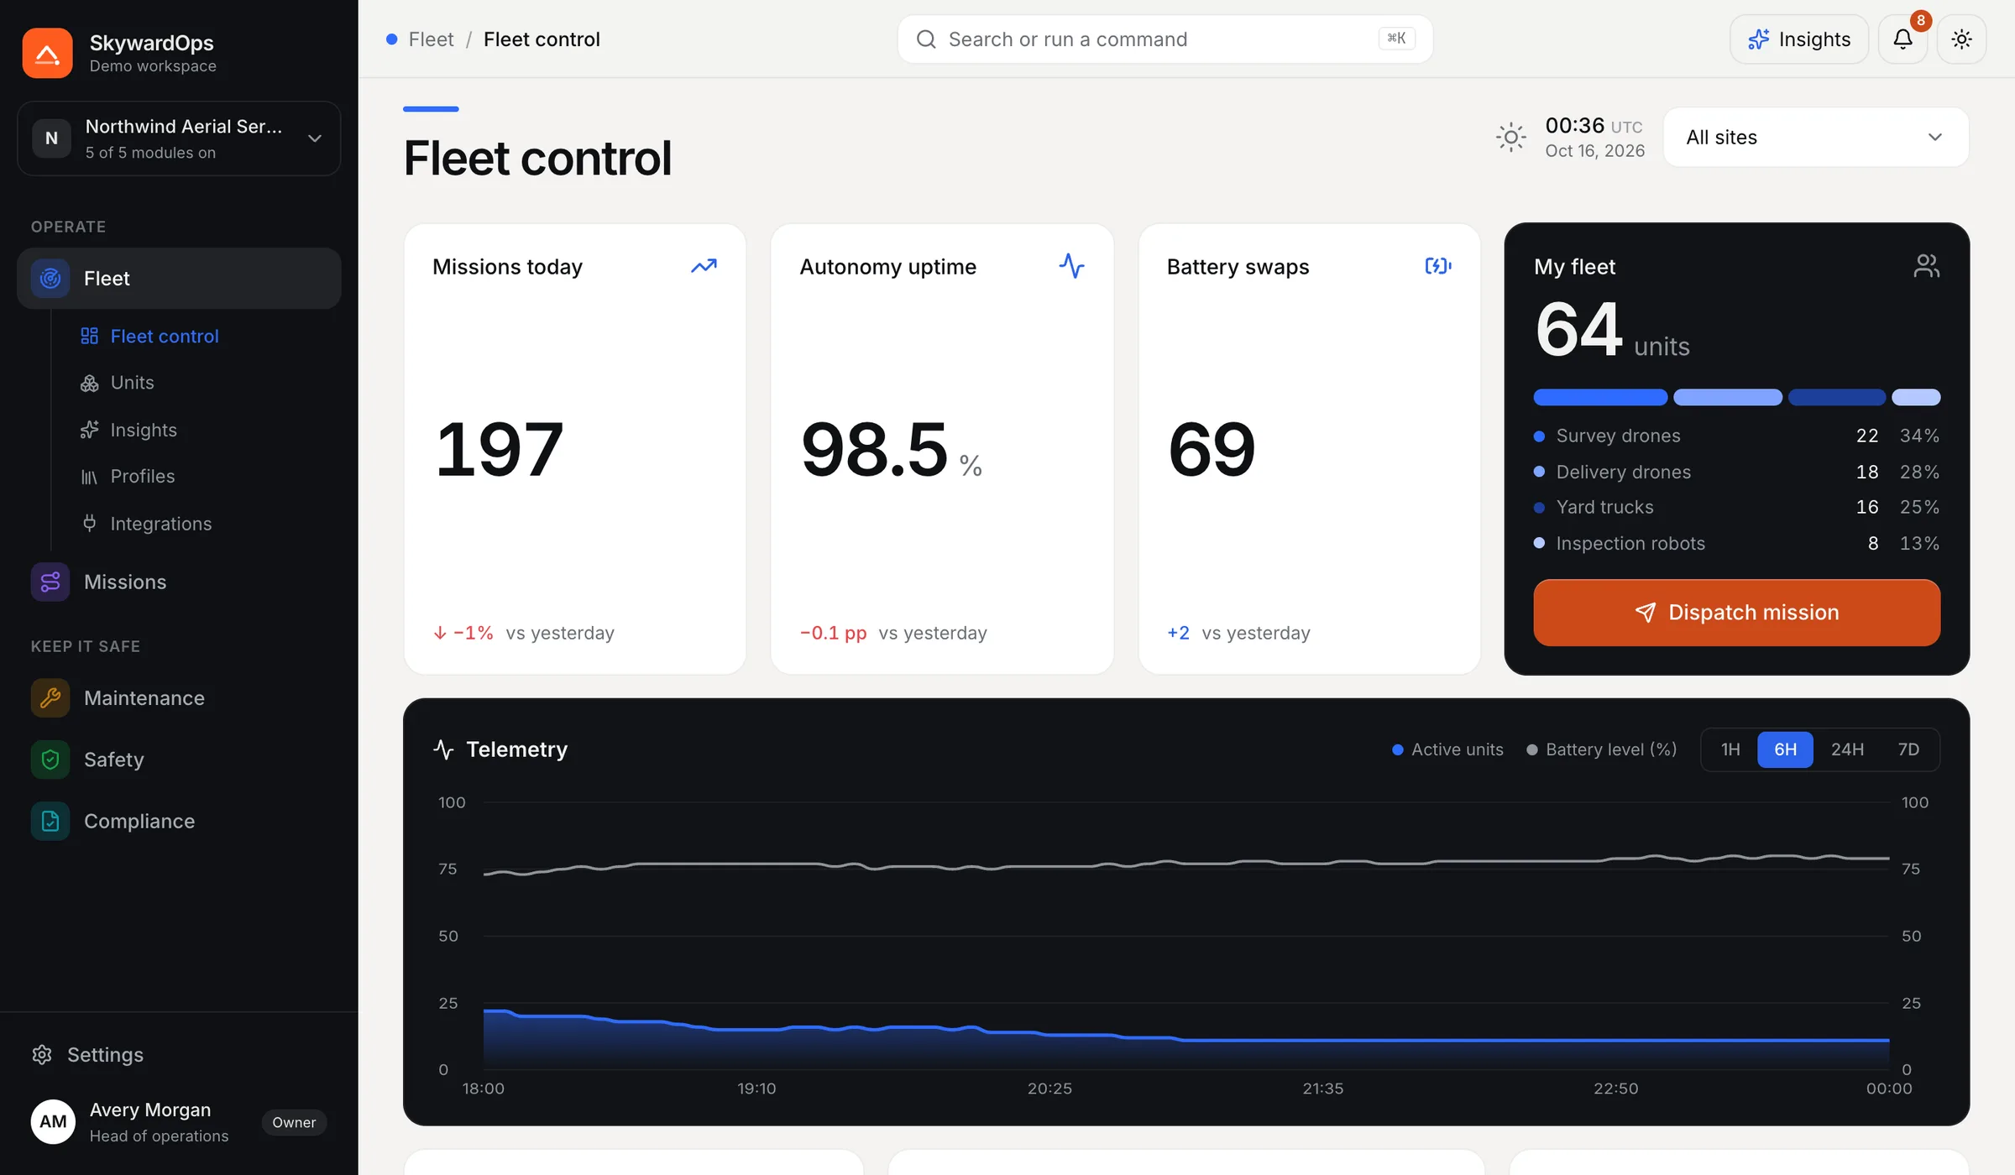Focus the search or run command field
2015x1175 pixels.
[1165, 39]
